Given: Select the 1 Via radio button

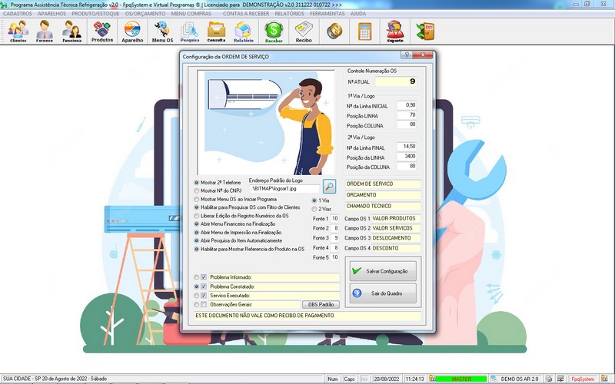Looking at the screenshot, I should [314, 200].
